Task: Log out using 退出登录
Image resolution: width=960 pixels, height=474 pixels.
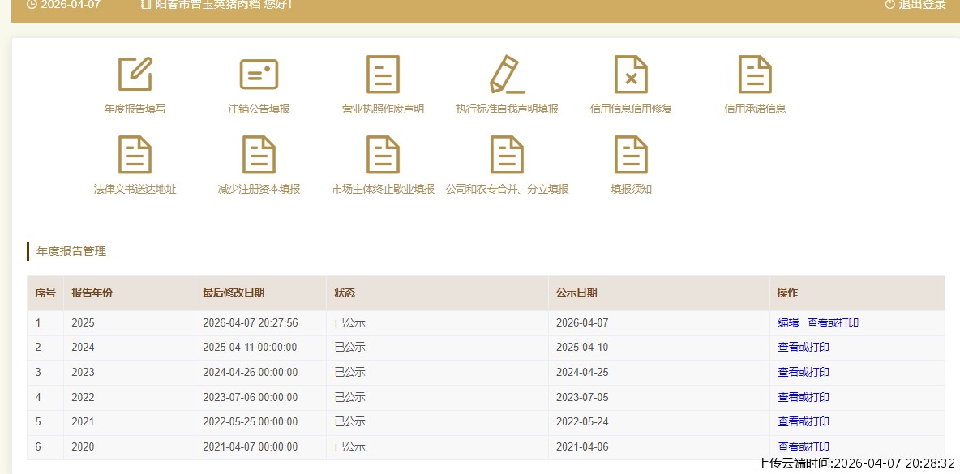Action: 915,5
